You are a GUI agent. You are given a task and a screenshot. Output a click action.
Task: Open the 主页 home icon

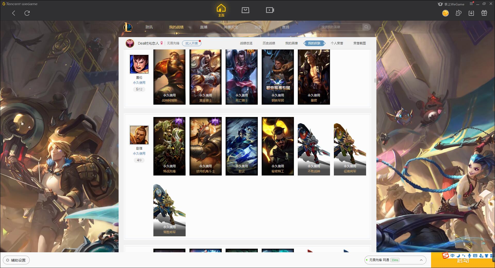click(x=221, y=10)
